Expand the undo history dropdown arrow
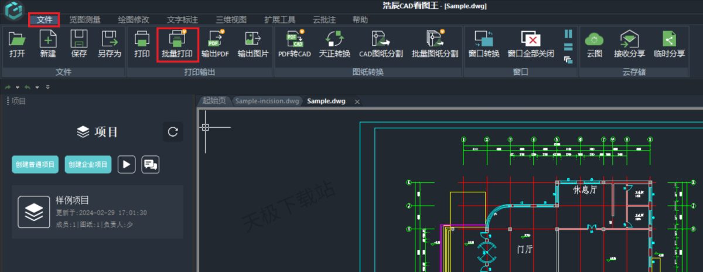Image resolution: width=703 pixels, height=272 pixels. (x=37, y=87)
